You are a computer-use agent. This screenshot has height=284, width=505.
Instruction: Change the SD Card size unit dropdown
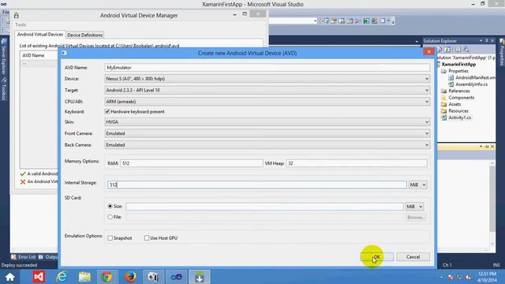click(414, 207)
